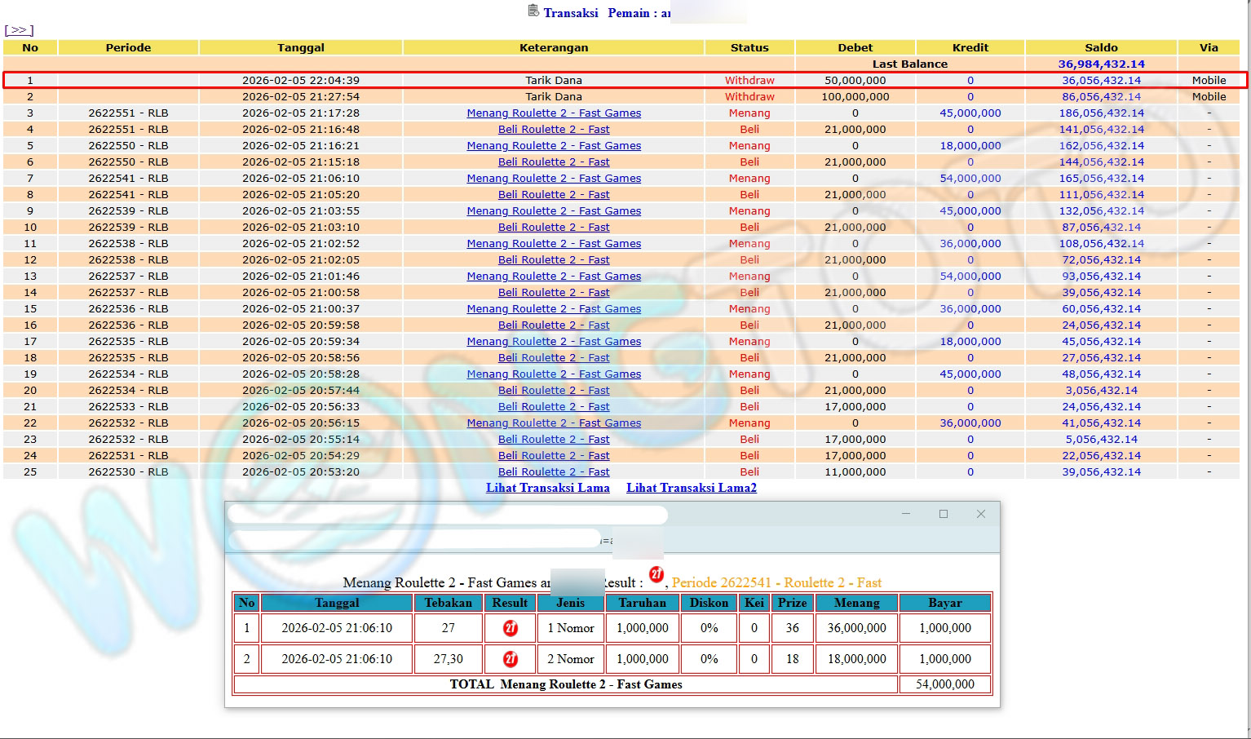This screenshot has height=739, width=1251.
Task: Open Menang Roulette 2 link in row 7
Action: tap(554, 179)
